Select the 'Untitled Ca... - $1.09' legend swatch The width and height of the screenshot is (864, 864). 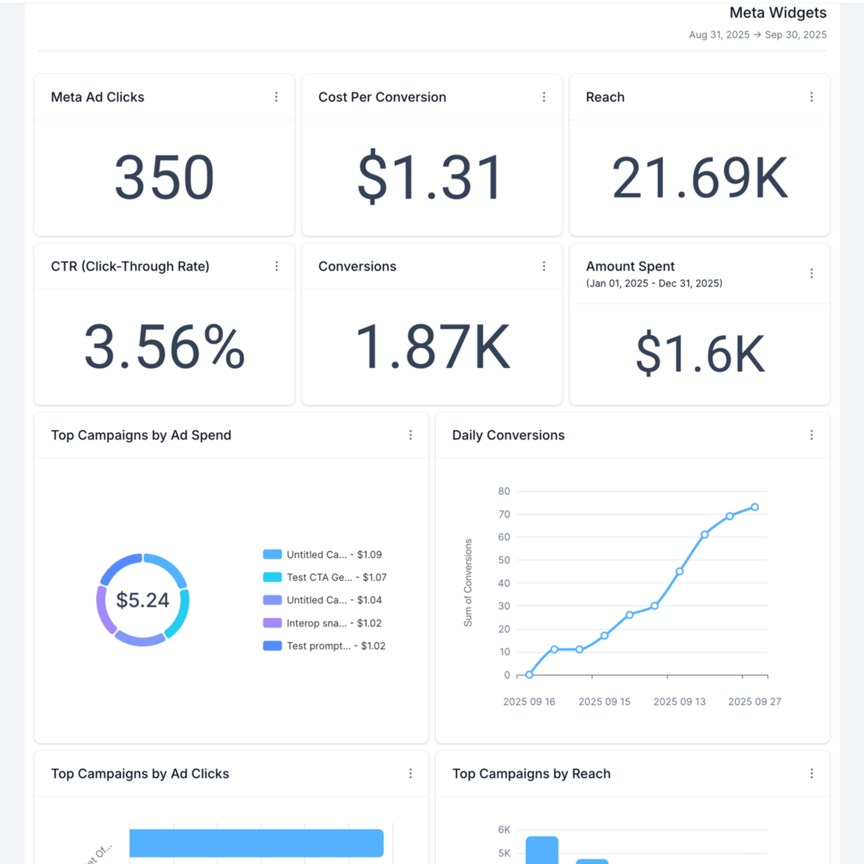click(272, 554)
